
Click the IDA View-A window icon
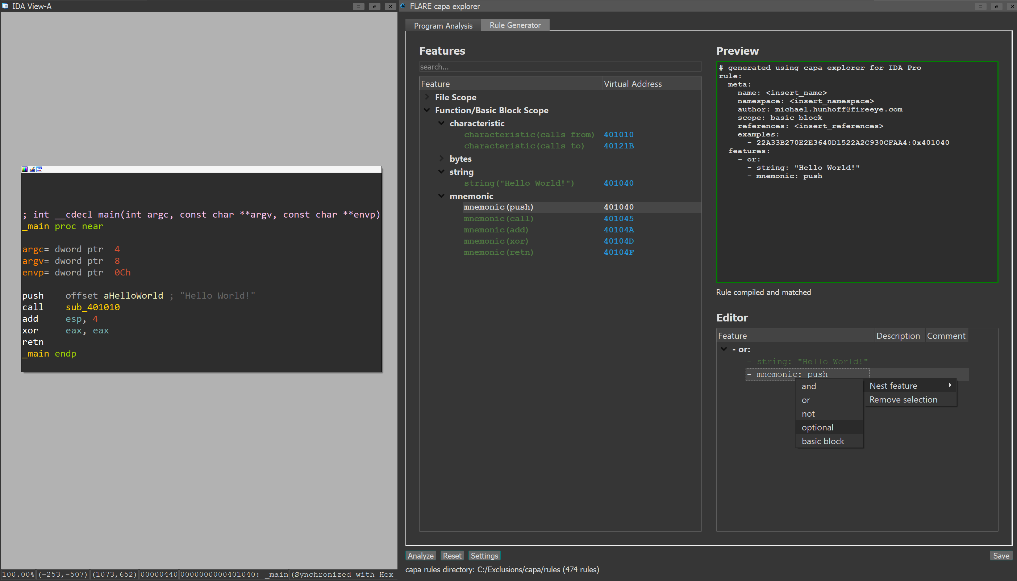point(5,6)
